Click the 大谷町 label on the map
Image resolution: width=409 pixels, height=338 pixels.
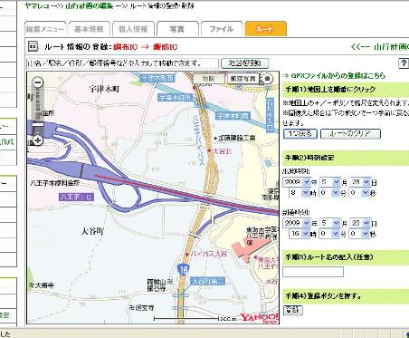(93, 231)
